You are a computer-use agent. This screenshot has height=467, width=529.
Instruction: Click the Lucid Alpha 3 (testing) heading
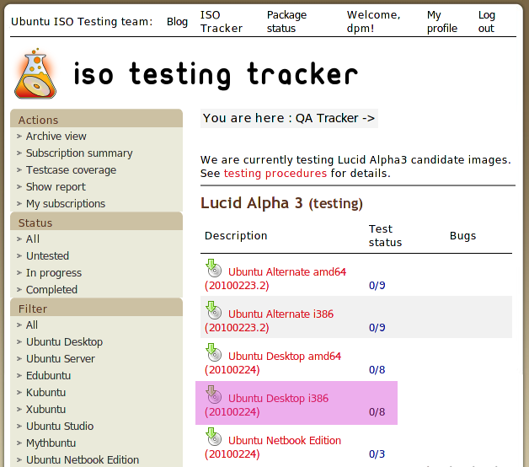tap(281, 203)
